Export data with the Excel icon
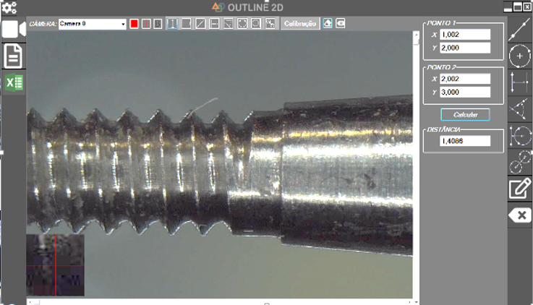This screenshot has width=533, height=305. point(14,82)
